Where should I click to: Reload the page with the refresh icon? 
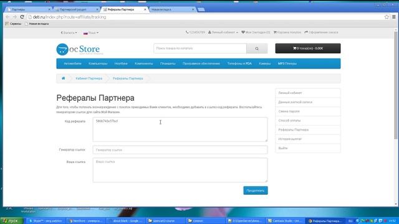pos(22,17)
